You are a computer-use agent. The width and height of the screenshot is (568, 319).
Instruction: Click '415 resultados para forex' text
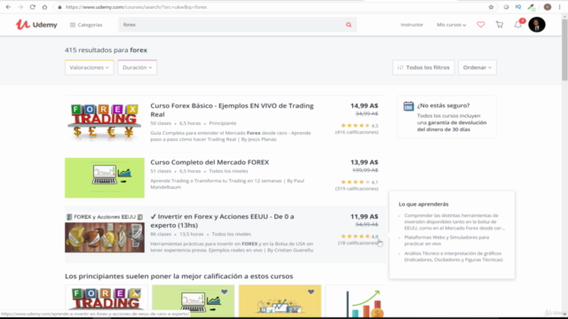106,50
